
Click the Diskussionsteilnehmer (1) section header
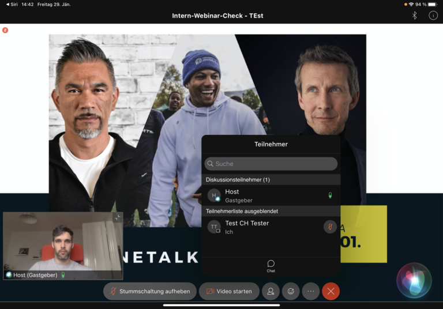[x=271, y=180]
